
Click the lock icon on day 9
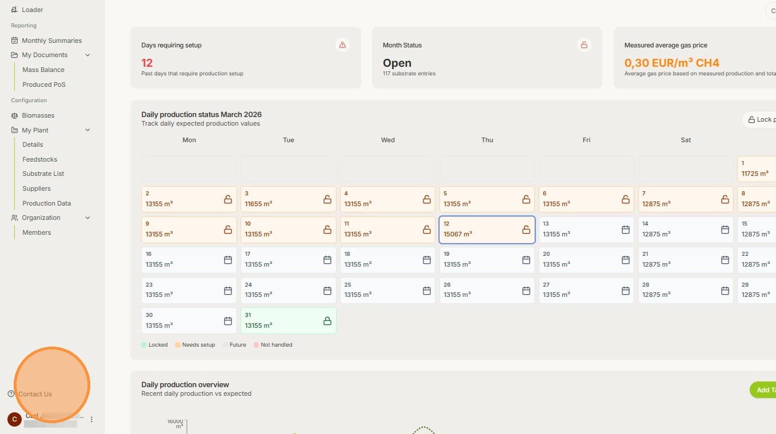pos(228,230)
